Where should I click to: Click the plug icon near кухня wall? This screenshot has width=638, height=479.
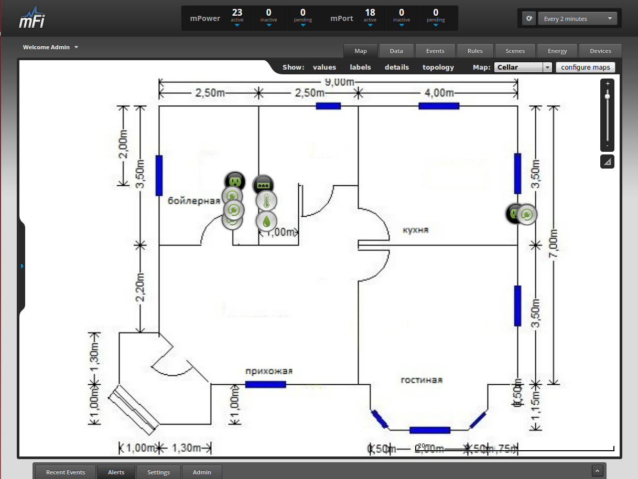point(527,214)
